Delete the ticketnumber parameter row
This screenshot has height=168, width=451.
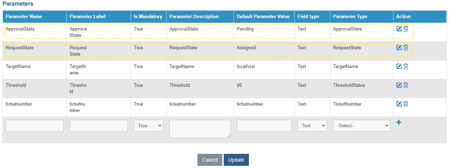click(406, 104)
